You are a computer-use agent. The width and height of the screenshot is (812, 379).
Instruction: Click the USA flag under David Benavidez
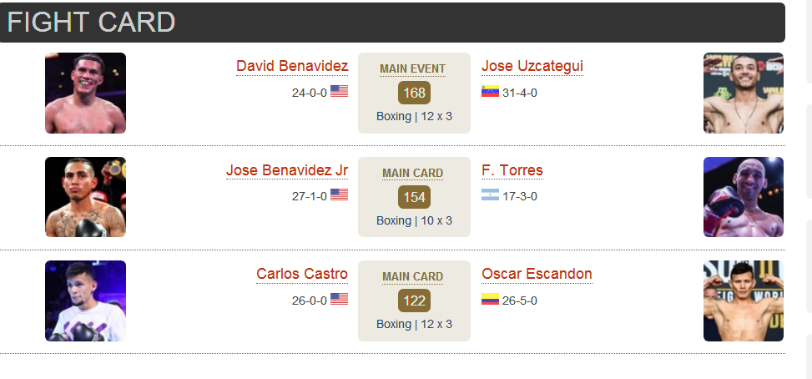click(339, 91)
